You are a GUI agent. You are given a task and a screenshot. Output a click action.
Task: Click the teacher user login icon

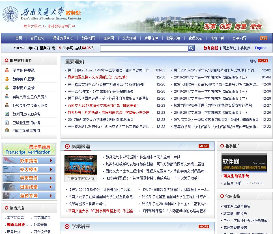(7, 79)
